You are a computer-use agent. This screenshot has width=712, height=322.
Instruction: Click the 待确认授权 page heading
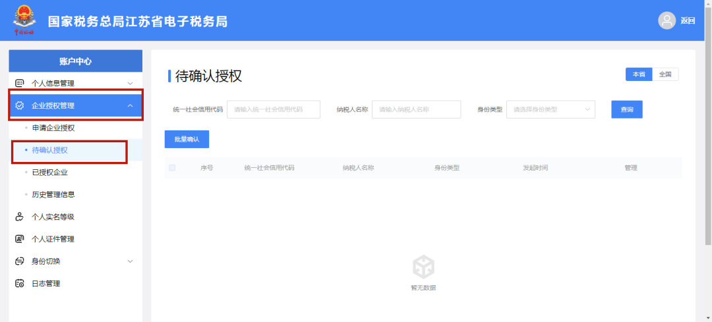(208, 76)
